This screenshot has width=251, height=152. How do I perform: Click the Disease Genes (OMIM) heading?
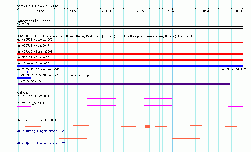click(x=36, y=120)
